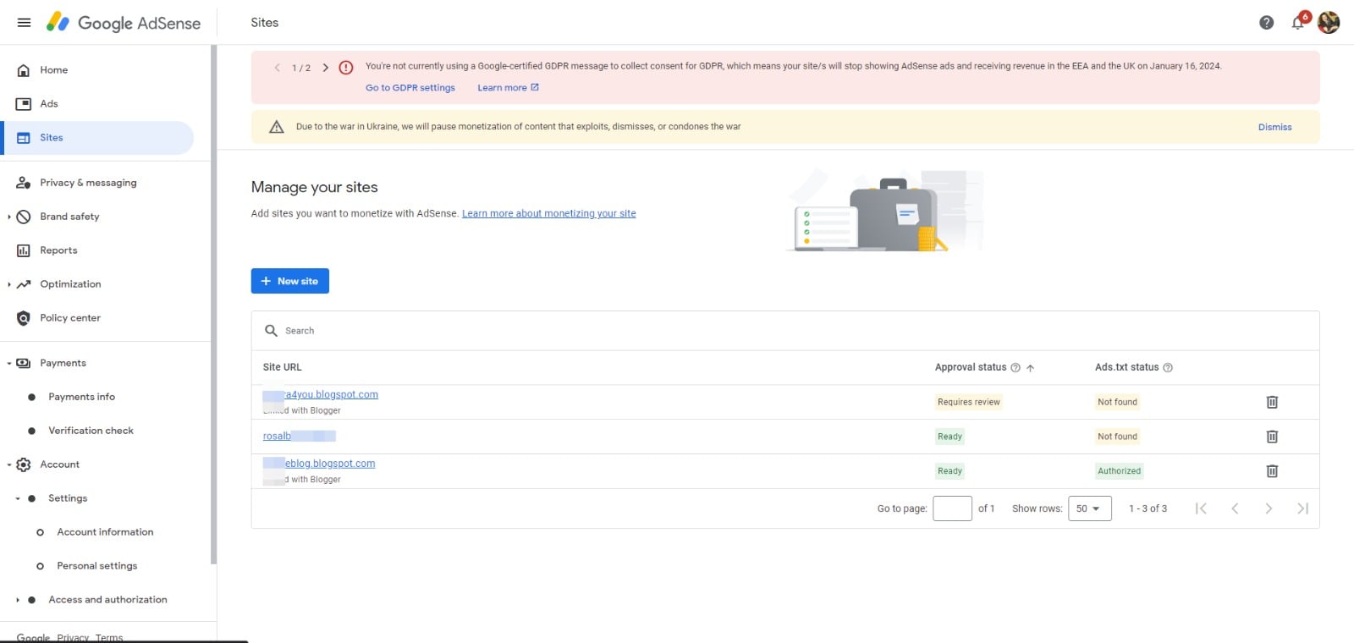Click the Google AdSense logo

click(124, 23)
